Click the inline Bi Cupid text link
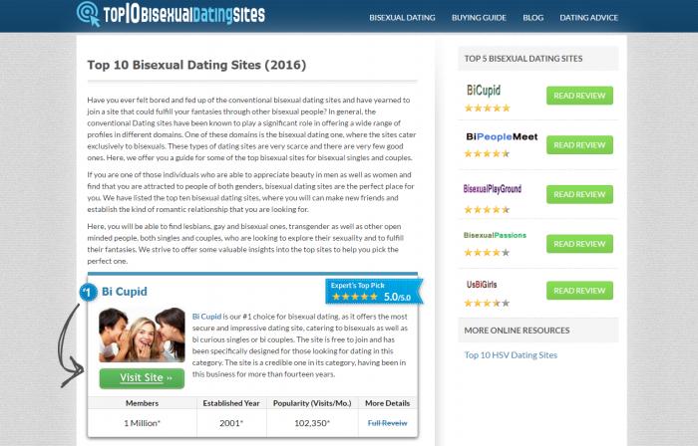Viewport: 698px width, 446px height. click(x=206, y=317)
